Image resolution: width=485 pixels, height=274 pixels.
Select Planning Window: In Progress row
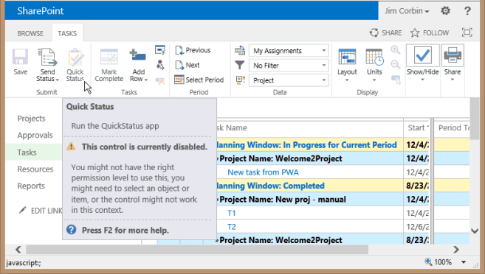coord(306,145)
